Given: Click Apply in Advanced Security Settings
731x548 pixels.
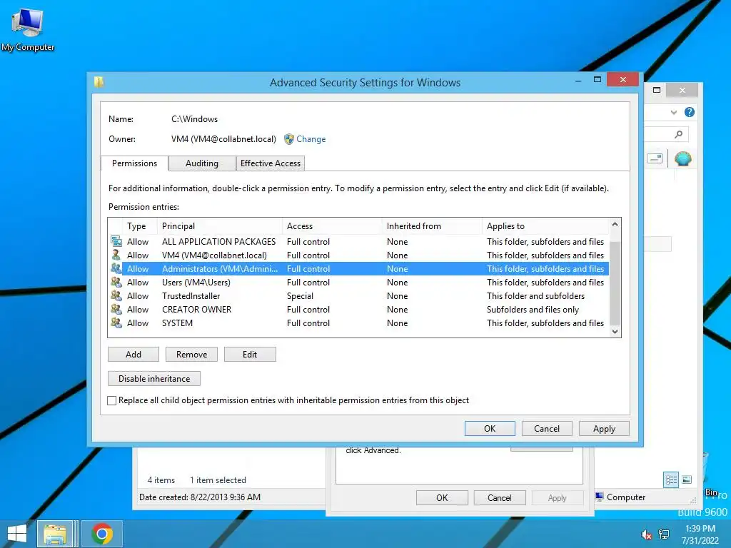Looking at the screenshot, I should click(x=604, y=428).
